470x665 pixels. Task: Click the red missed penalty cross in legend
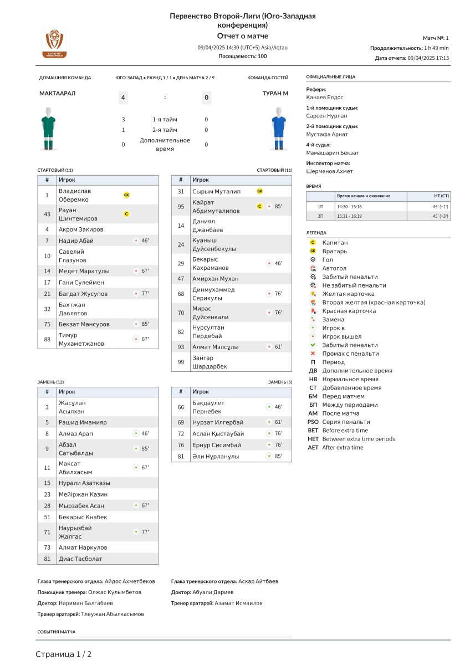(313, 354)
